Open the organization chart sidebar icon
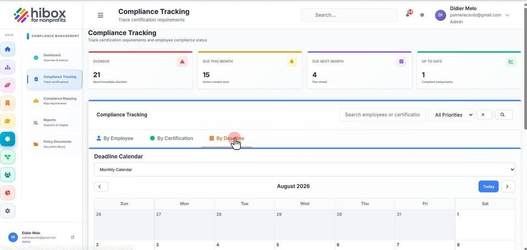Image resolution: width=527 pixels, height=250 pixels. (x=7, y=67)
